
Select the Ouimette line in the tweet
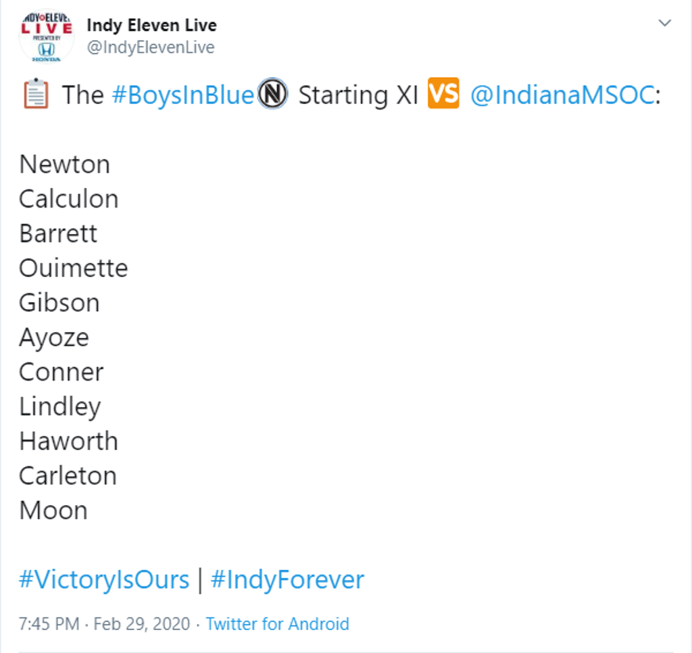pos(73,268)
